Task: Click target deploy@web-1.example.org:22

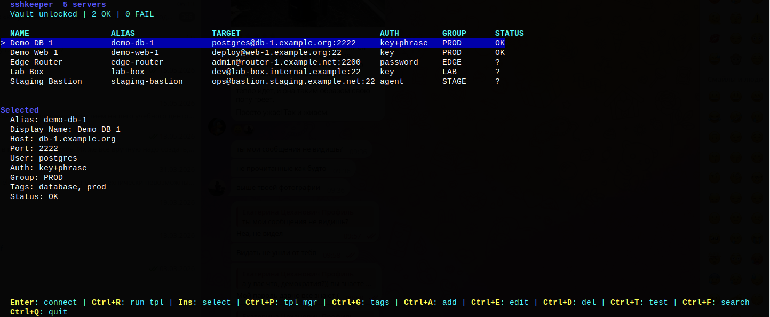Action: click(276, 52)
